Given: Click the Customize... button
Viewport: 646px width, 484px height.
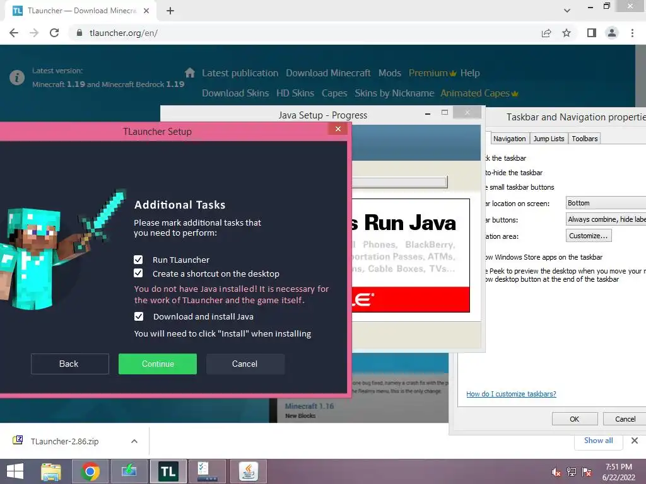Looking at the screenshot, I should [589, 236].
